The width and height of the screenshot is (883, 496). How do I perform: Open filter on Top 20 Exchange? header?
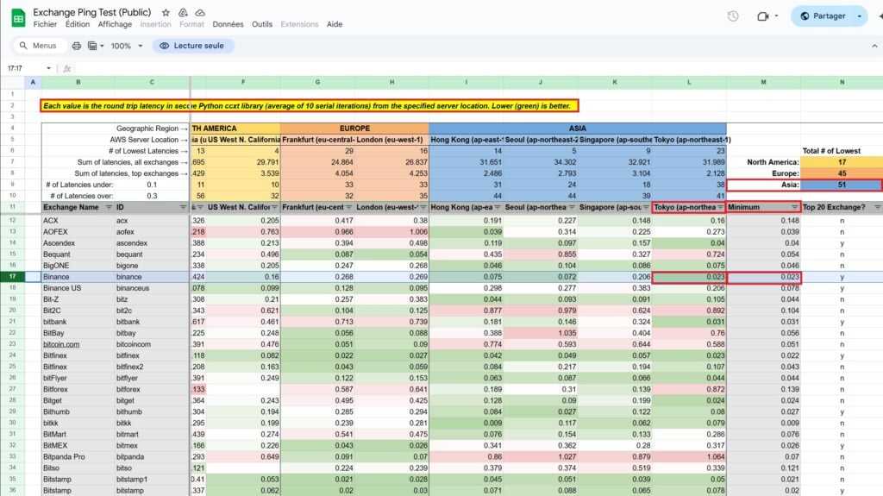pyautogui.click(x=877, y=207)
